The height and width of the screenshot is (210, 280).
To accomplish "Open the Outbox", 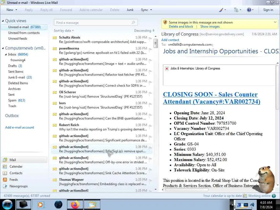I will pyautogui.click(x=12, y=116).
